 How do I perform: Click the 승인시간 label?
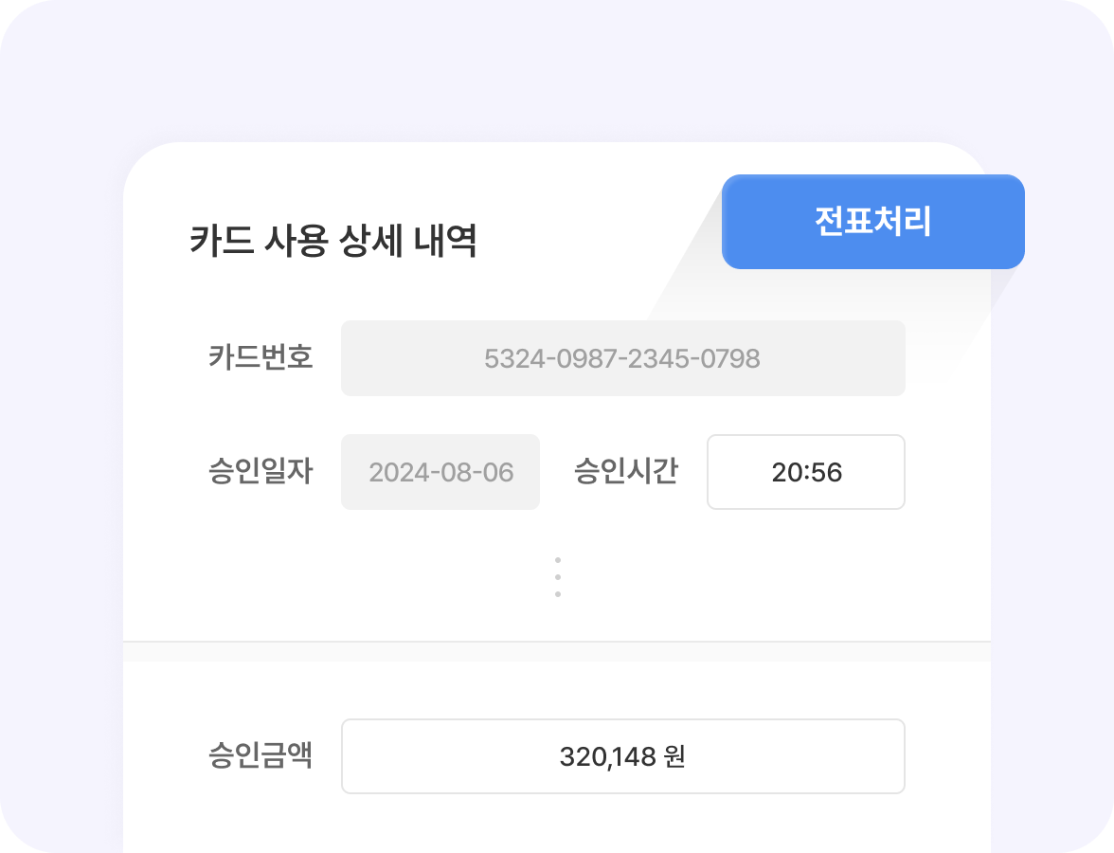pyautogui.click(x=626, y=472)
